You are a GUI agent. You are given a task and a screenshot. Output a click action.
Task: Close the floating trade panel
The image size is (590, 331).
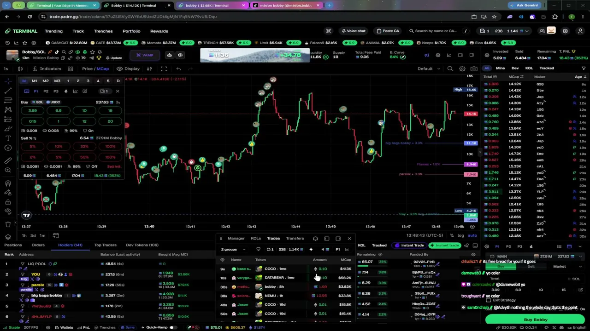click(x=118, y=91)
